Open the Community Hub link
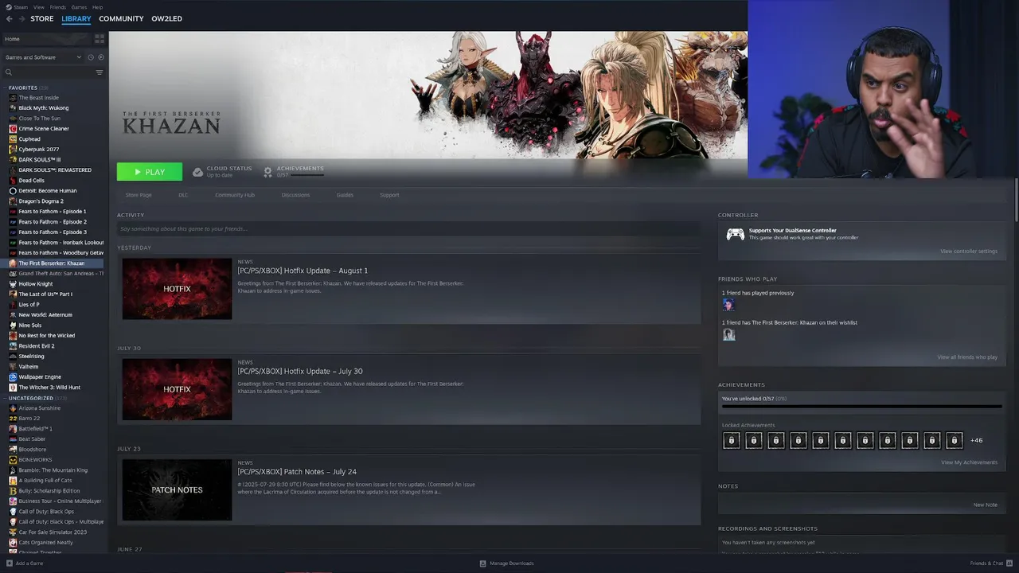Viewport: 1019px width, 573px height. 235,195
